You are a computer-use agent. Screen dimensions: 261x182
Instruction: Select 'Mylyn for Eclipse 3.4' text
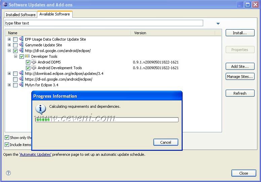point(42,85)
